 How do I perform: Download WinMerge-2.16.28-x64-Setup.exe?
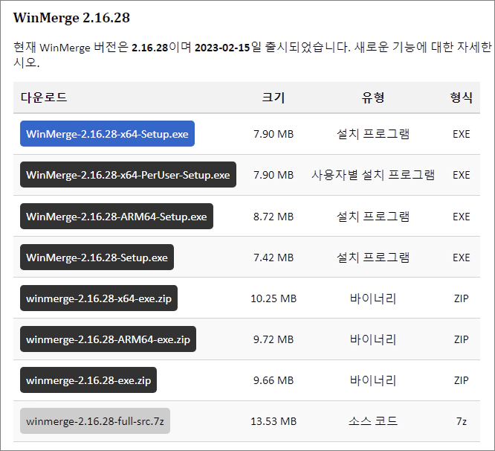tap(107, 134)
